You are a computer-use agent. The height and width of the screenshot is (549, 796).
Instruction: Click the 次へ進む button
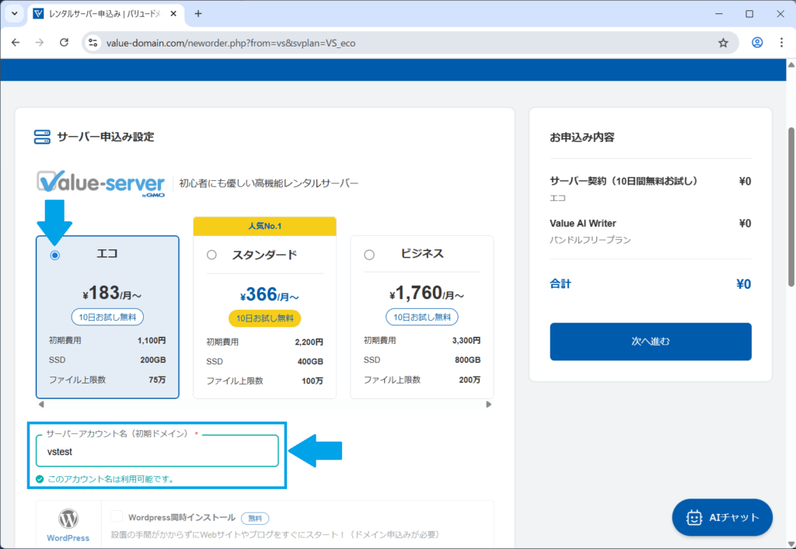coord(650,342)
